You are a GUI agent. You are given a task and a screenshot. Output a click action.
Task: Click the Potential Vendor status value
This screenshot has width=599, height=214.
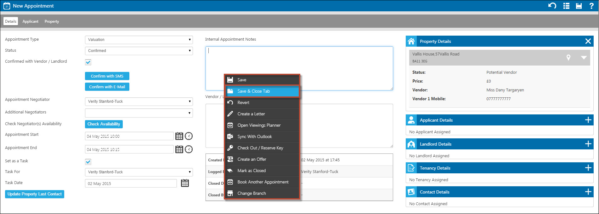coord(502,72)
